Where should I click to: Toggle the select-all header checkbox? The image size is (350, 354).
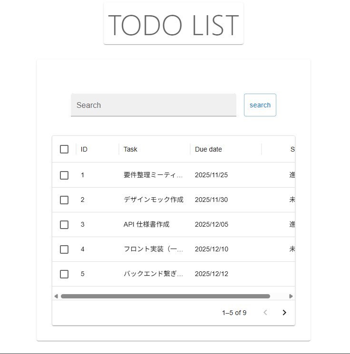(64, 149)
